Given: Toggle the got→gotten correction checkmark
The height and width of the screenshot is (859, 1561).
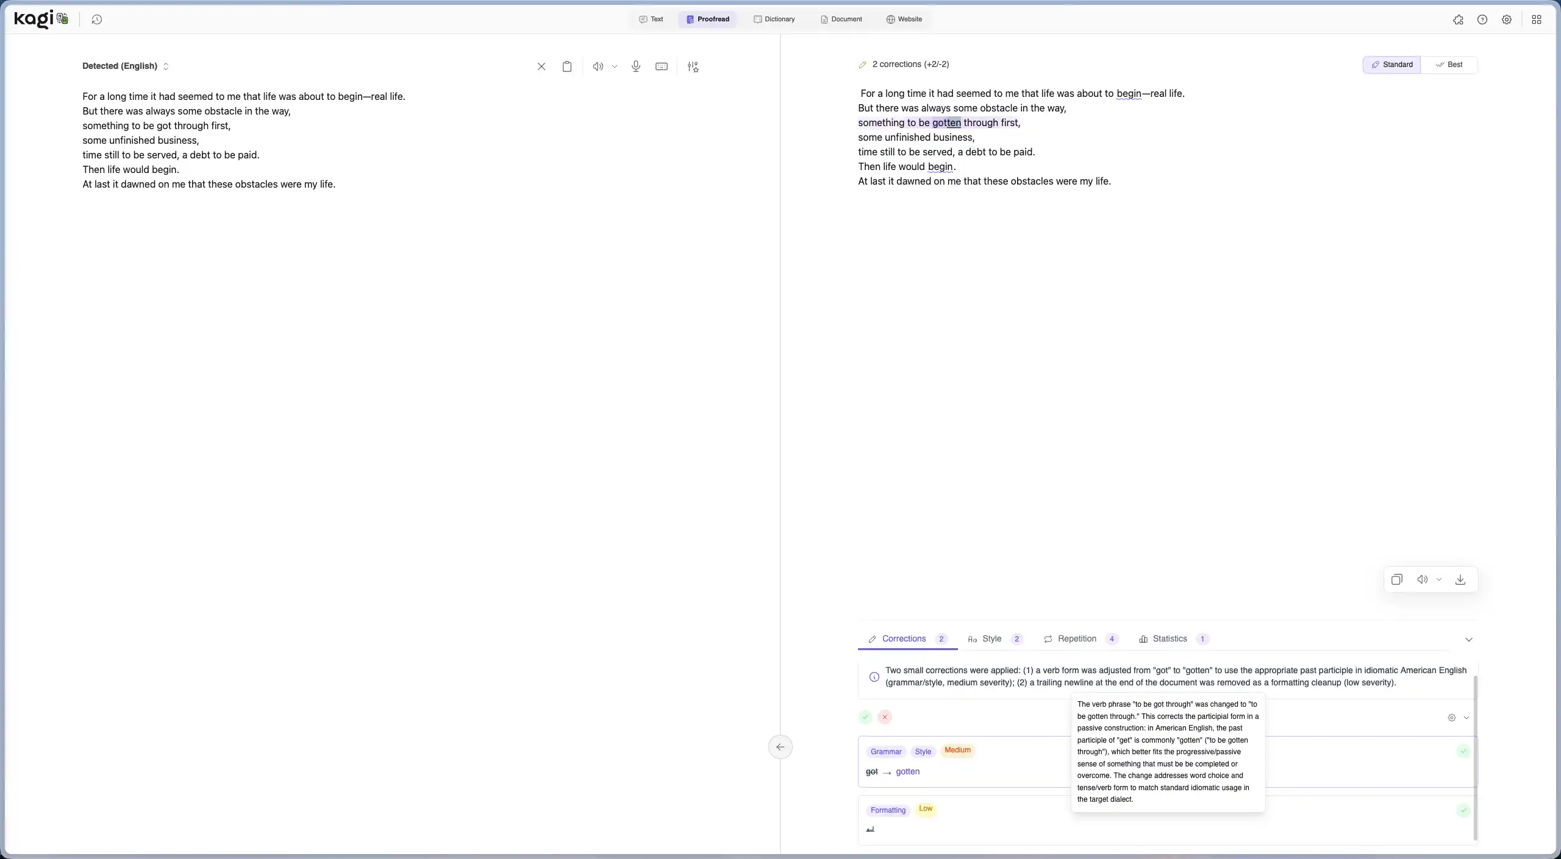Looking at the screenshot, I should (1463, 751).
